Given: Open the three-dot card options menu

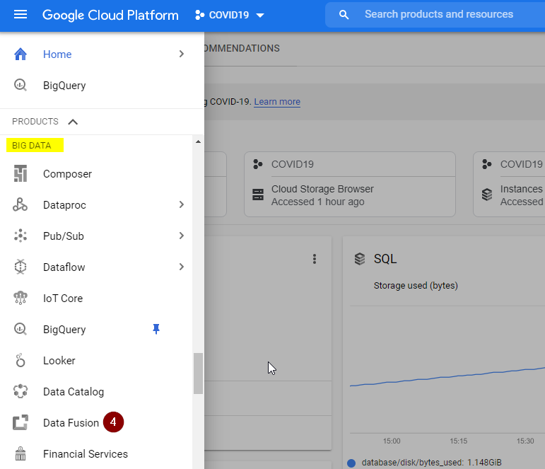Looking at the screenshot, I should (x=315, y=260).
